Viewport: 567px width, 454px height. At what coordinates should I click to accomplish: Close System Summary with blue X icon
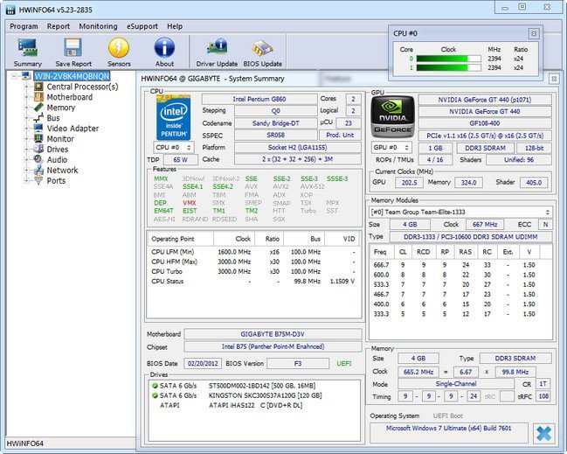(x=544, y=433)
